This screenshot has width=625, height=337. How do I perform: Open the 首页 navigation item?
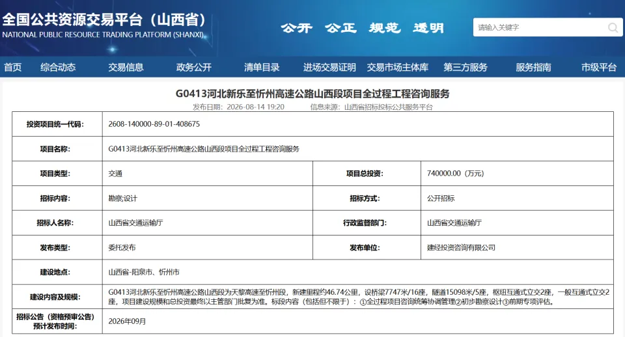(x=13, y=67)
